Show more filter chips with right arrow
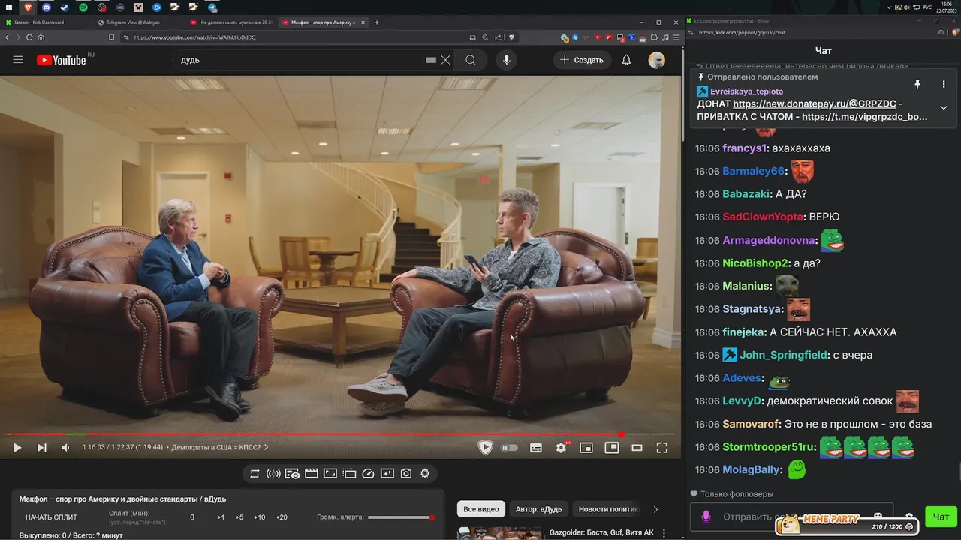The width and height of the screenshot is (961, 540). 655,509
